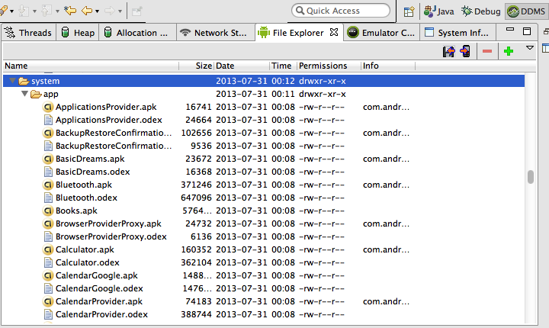The width and height of the screenshot is (549, 328).
Task: Maximize the File Explorer view panel
Action: (527, 31)
